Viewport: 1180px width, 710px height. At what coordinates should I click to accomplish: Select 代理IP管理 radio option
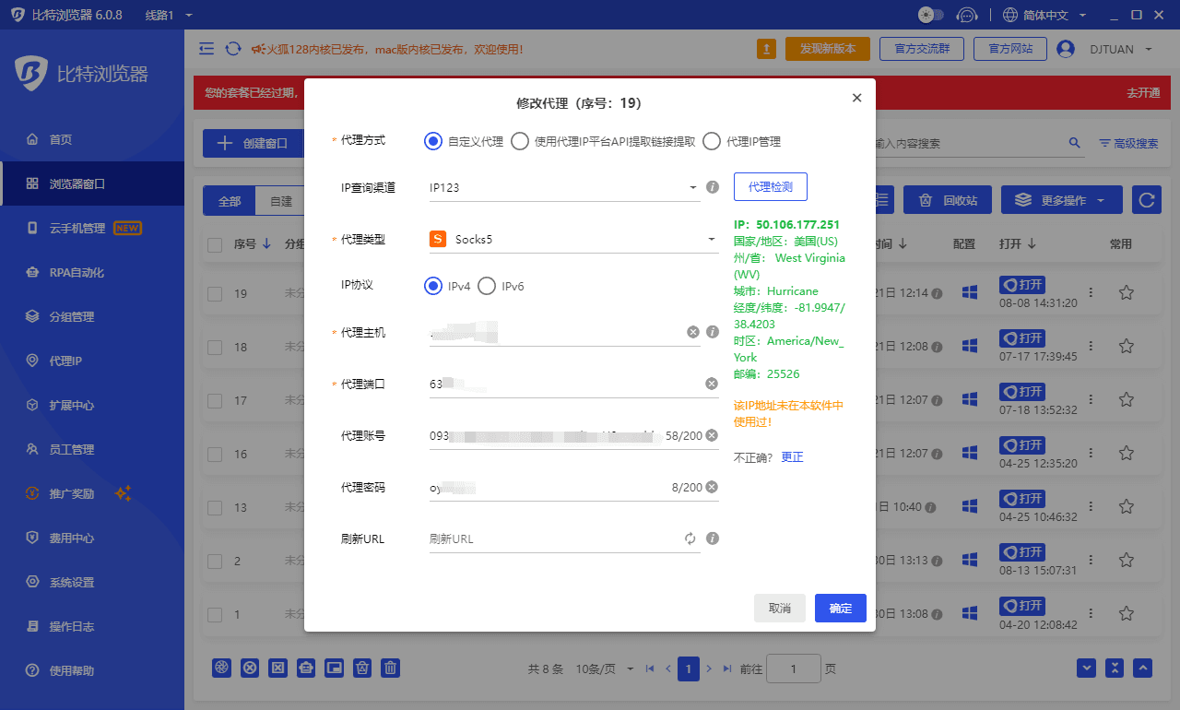point(741,141)
